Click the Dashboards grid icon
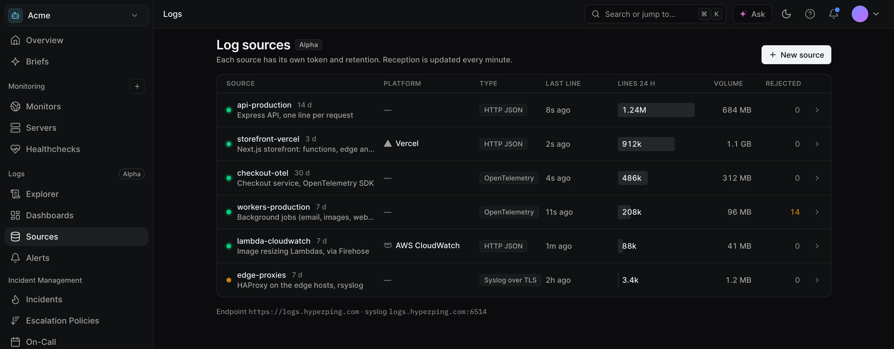 [x=15, y=215]
